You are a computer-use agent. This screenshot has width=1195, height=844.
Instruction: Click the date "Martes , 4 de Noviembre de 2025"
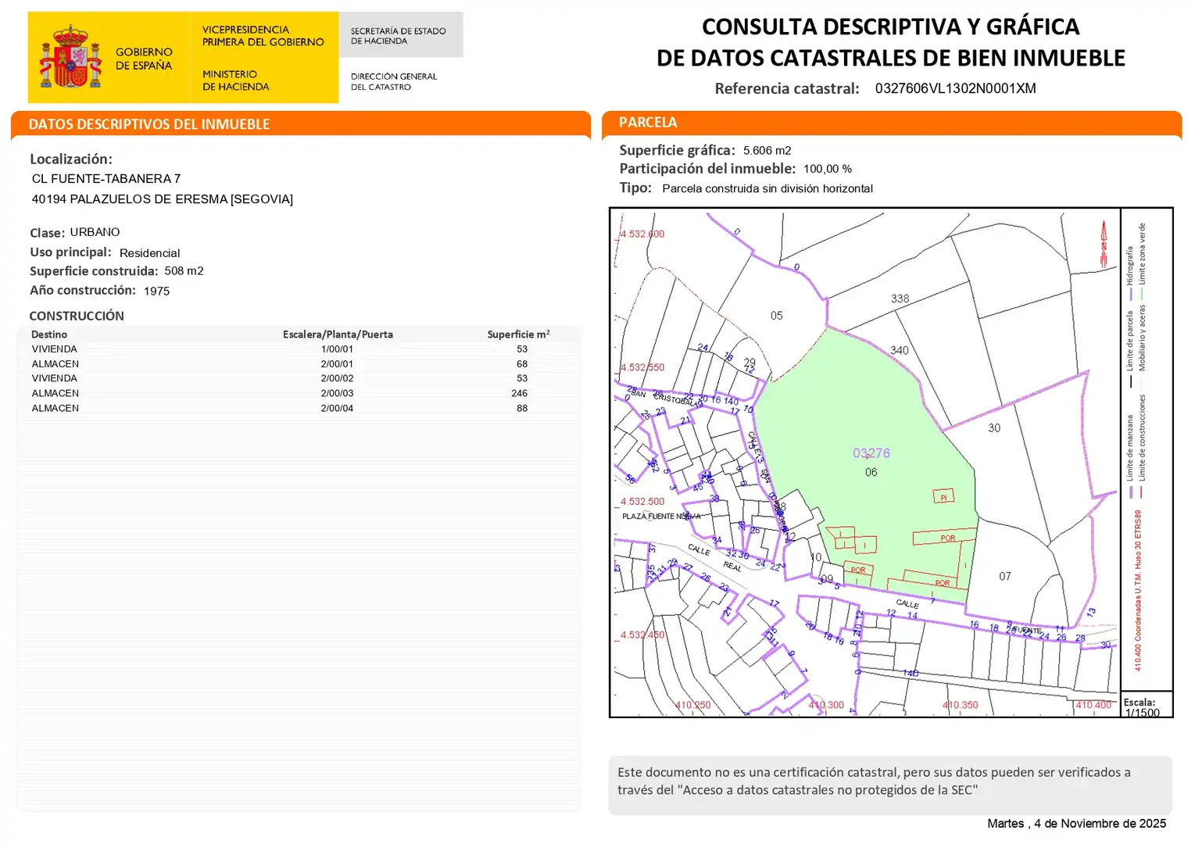(1076, 824)
